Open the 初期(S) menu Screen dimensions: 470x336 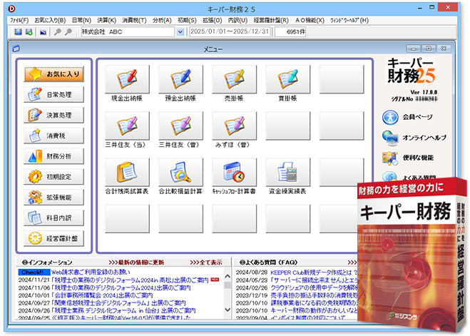click(x=187, y=21)
